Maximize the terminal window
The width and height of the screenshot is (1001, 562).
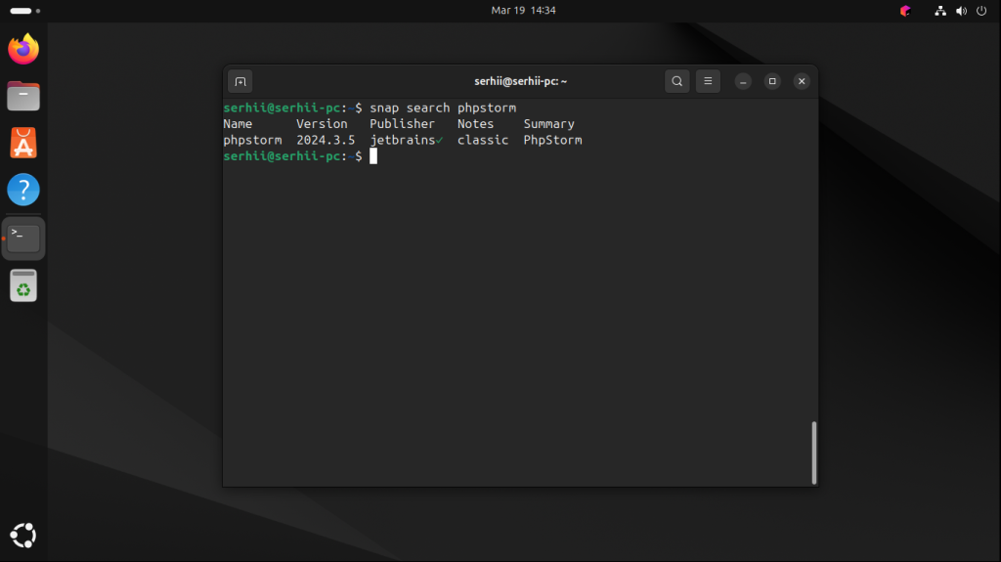pyautogui.click(x=772, y=81)
